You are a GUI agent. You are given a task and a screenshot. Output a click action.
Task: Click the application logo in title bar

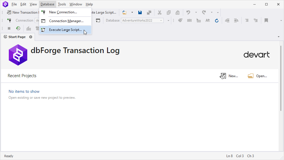click(x=5, y=4)
